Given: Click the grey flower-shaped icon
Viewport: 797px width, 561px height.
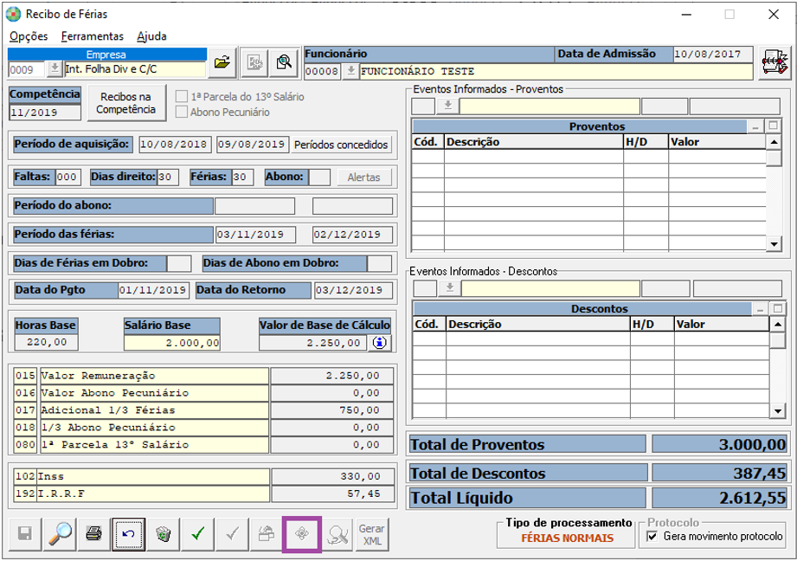Looking at the screenshot, I should [x=302, y=534].
